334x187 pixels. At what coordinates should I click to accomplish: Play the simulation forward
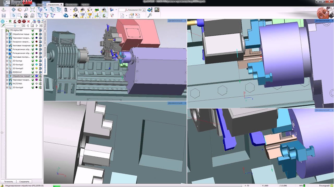[x=37, y=25]
